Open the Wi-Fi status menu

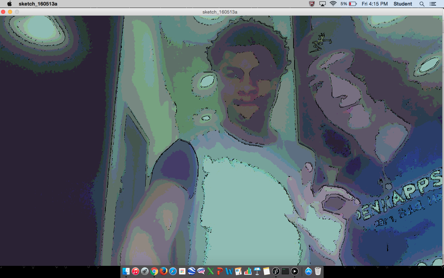tap(333, 4)
